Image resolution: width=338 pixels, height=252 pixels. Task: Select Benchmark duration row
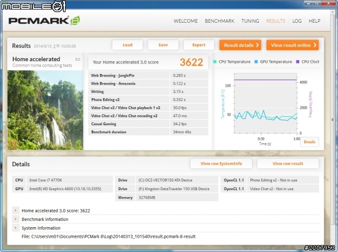(148, 132)
